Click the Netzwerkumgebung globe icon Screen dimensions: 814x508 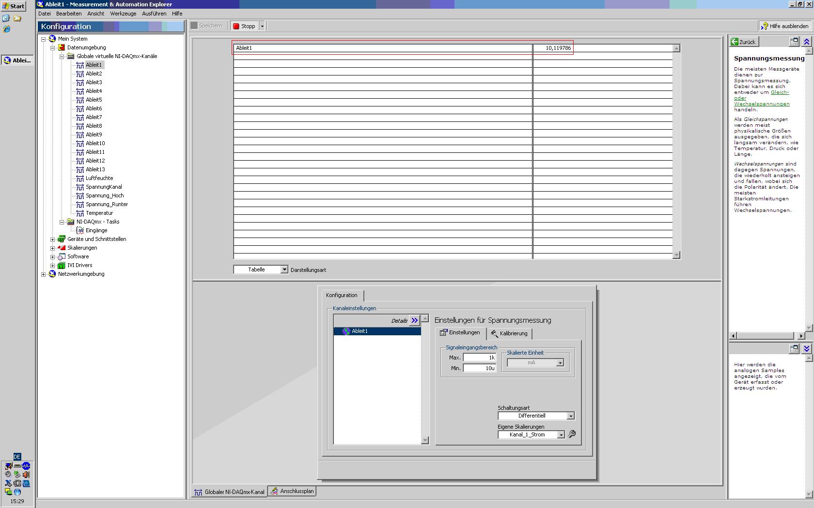tap(52, 274)
